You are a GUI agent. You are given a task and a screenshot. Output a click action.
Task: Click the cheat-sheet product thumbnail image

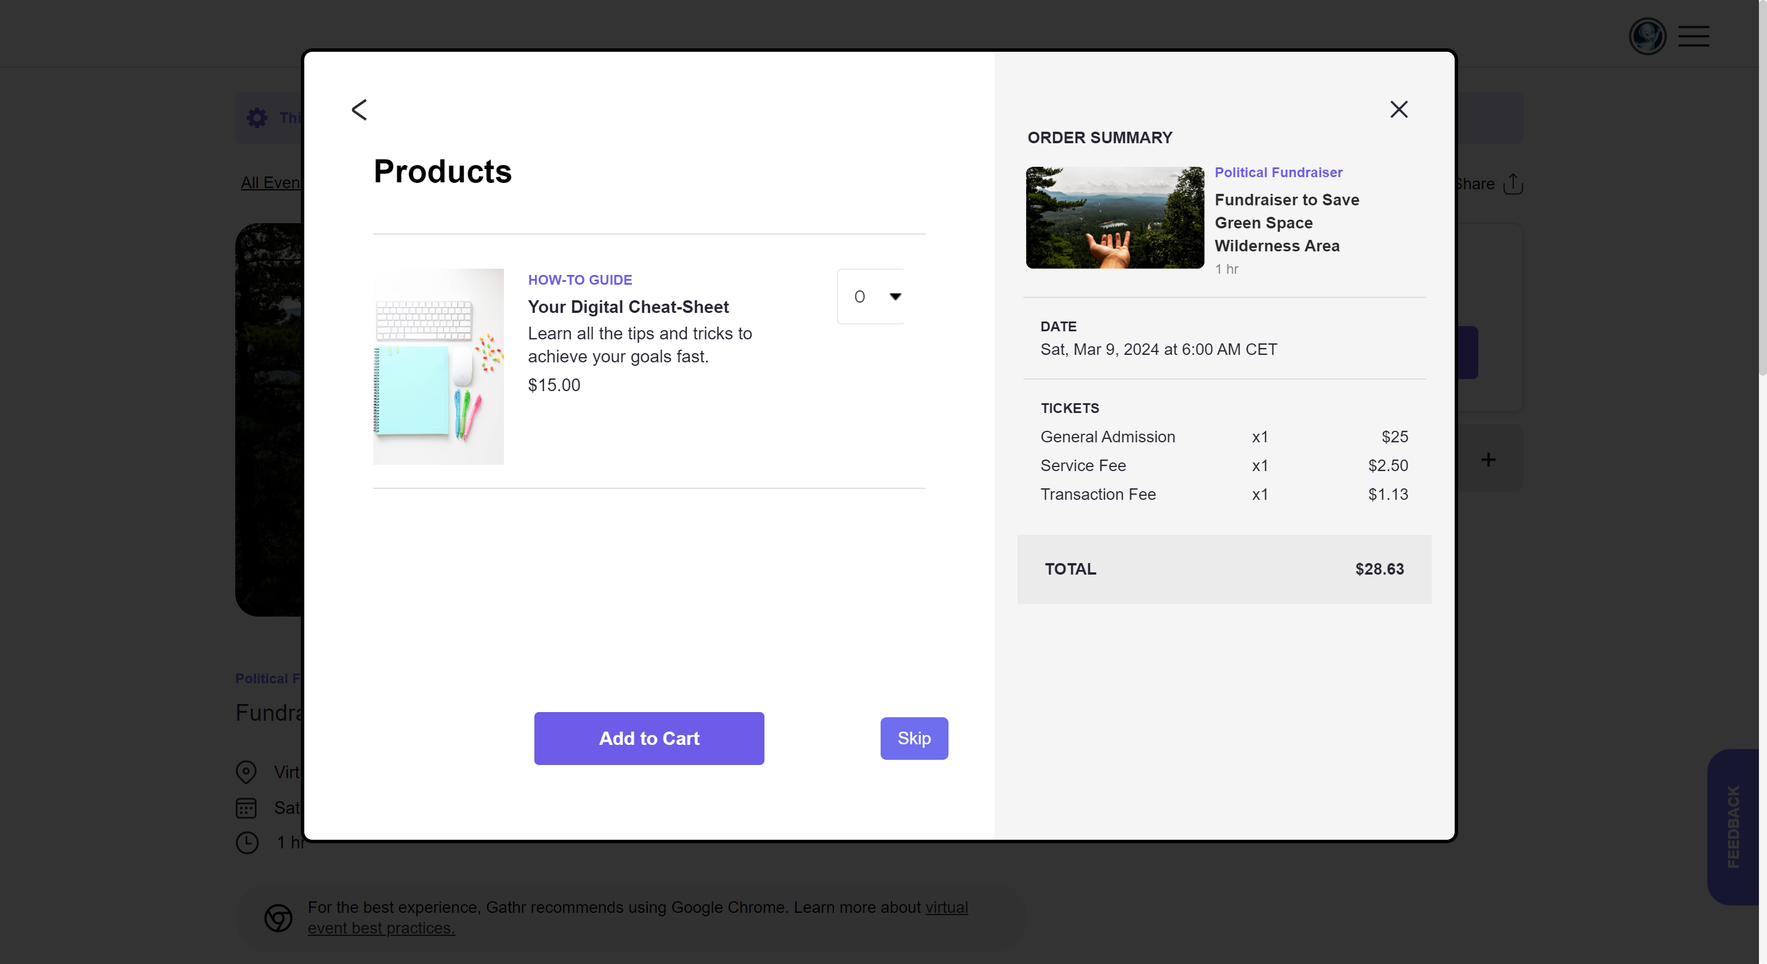tap(438, 366)
